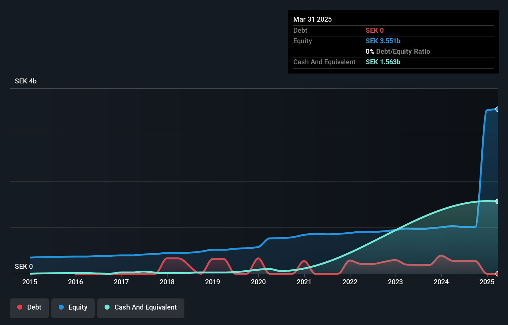The width and height of the screenshot is (508, 325).
Task: Toggle the Debt series legend button
Action: point(29,308)
